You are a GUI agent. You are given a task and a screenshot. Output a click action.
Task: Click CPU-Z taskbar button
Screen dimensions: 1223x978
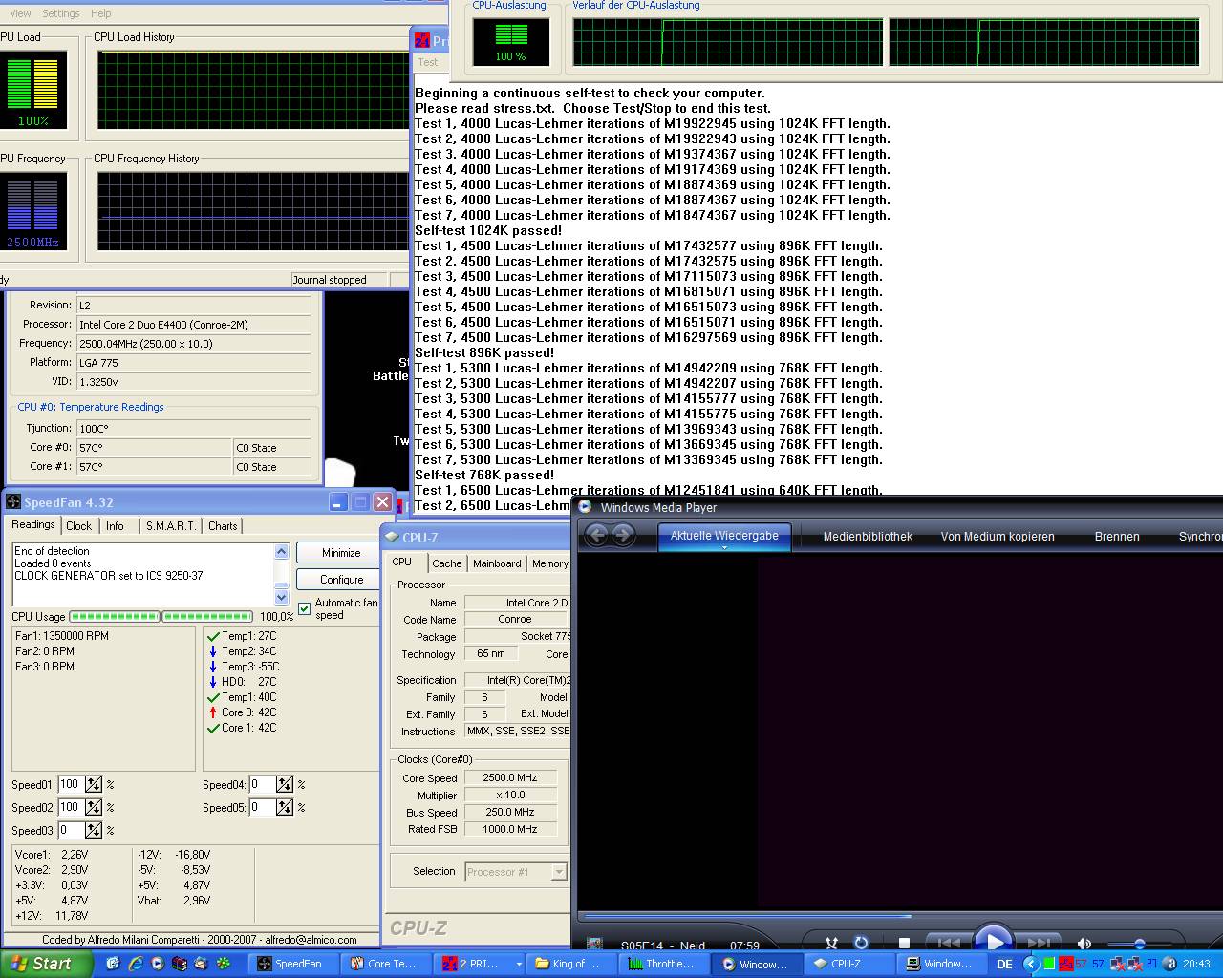[848, 964]
